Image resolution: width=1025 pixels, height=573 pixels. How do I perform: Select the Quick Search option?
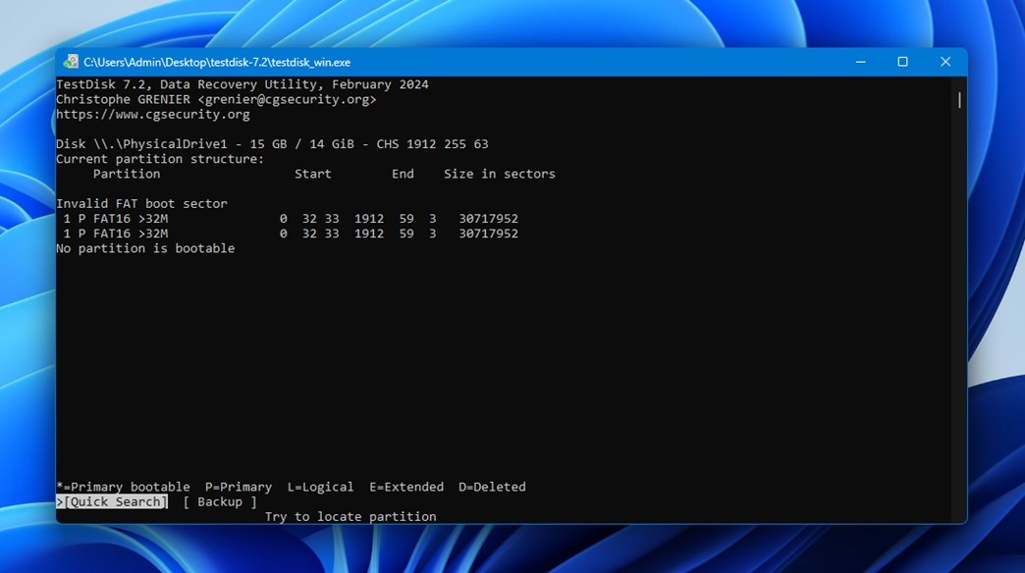click(112, 501)
